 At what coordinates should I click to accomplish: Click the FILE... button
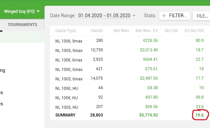coord(202,16)
